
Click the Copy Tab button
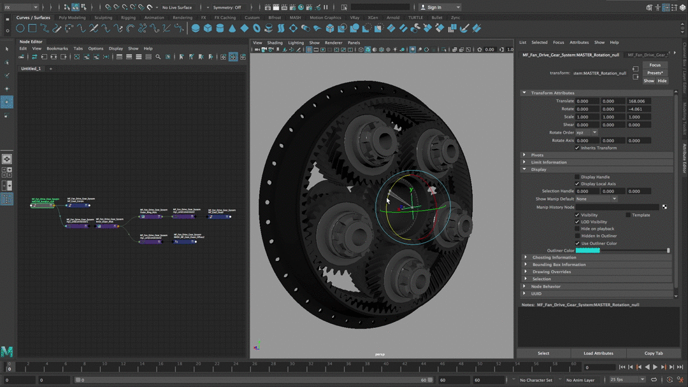654,353
